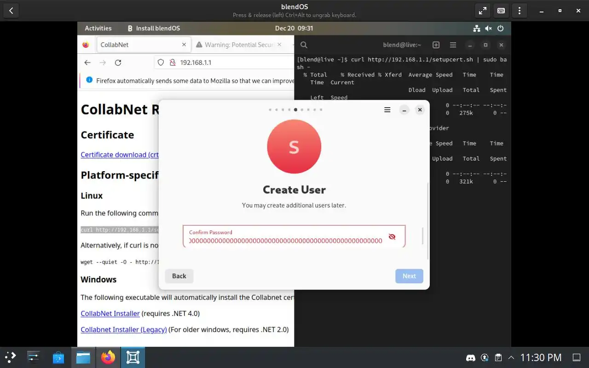Open the GNOME power menu icon

point(500,28)
